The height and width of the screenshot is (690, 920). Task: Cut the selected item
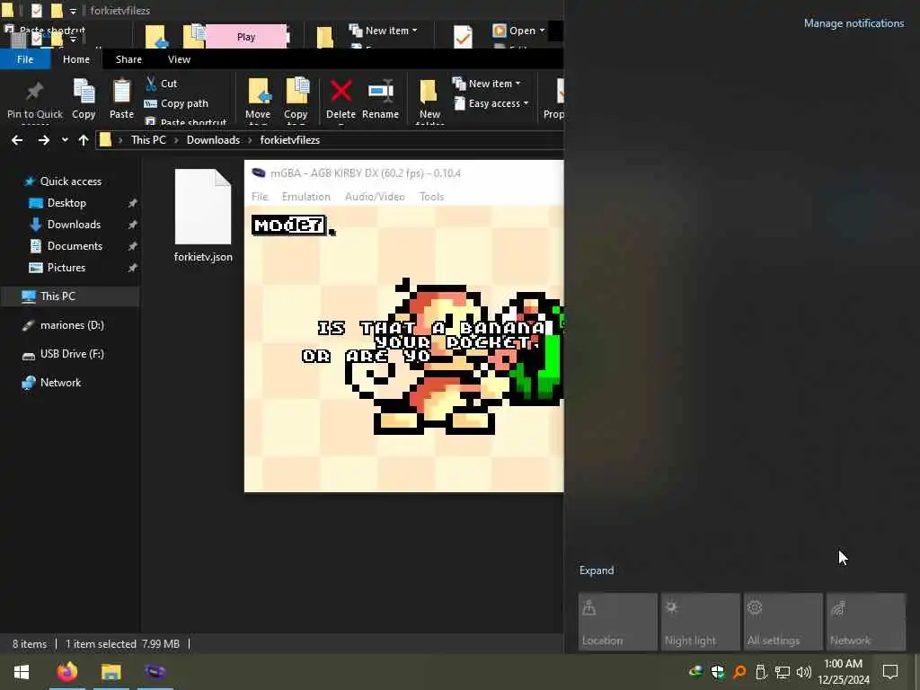[162, 84]
